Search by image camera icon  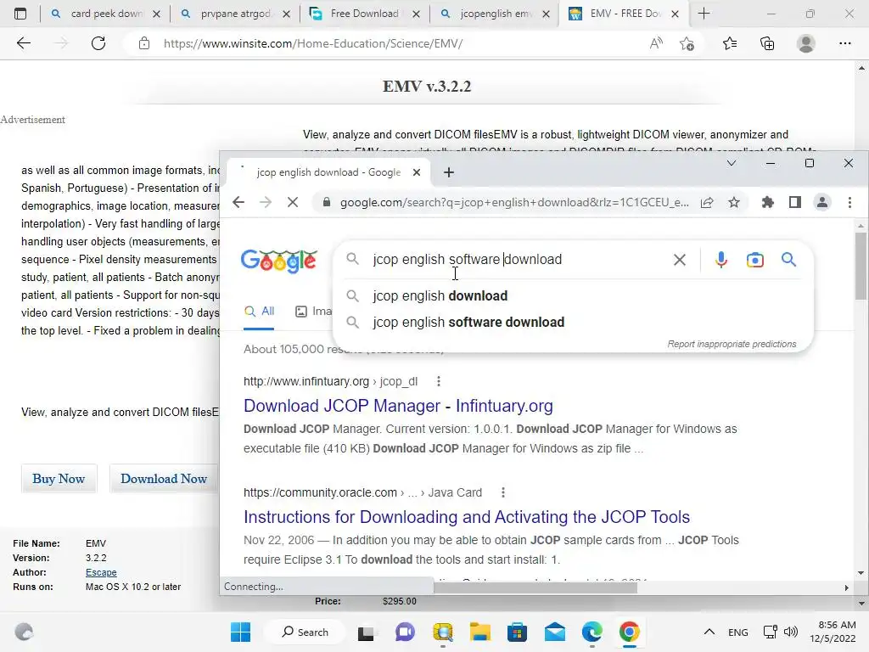click(754, 260)
